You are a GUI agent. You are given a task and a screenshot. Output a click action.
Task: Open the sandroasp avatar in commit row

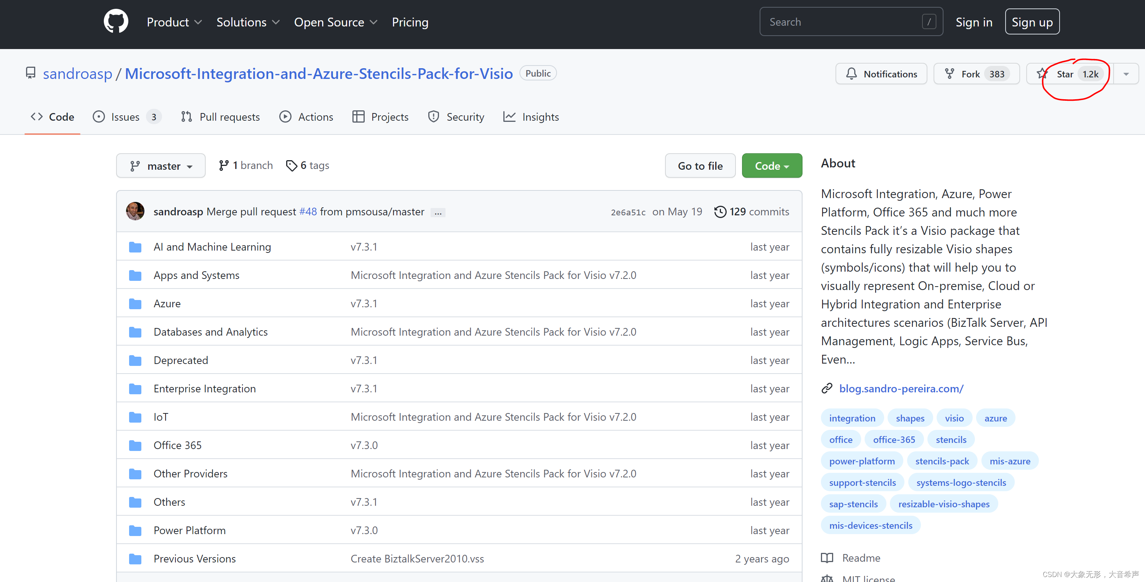point(135,211)
